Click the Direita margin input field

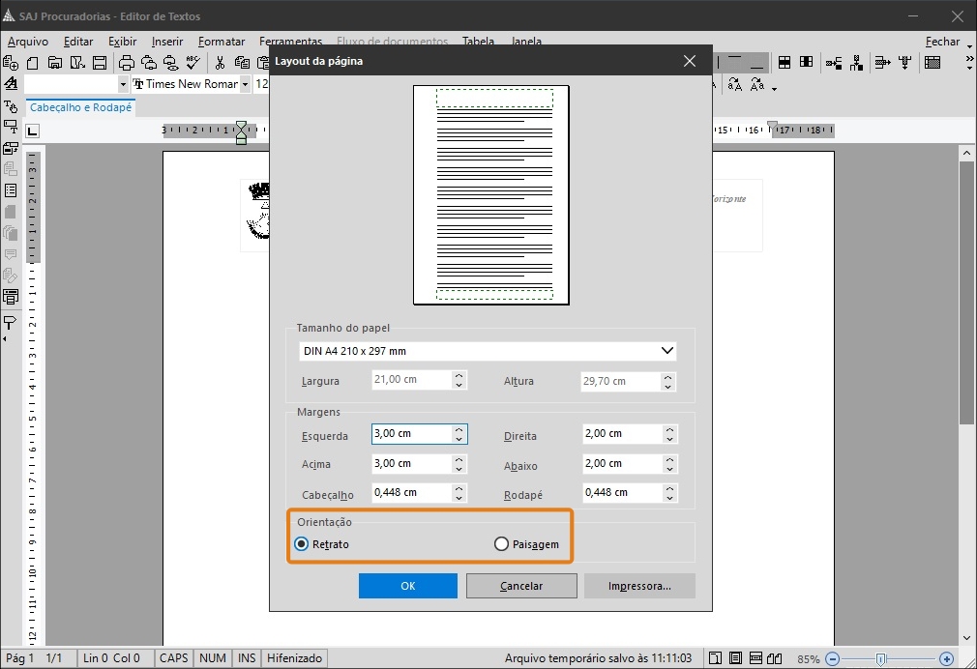619,434
